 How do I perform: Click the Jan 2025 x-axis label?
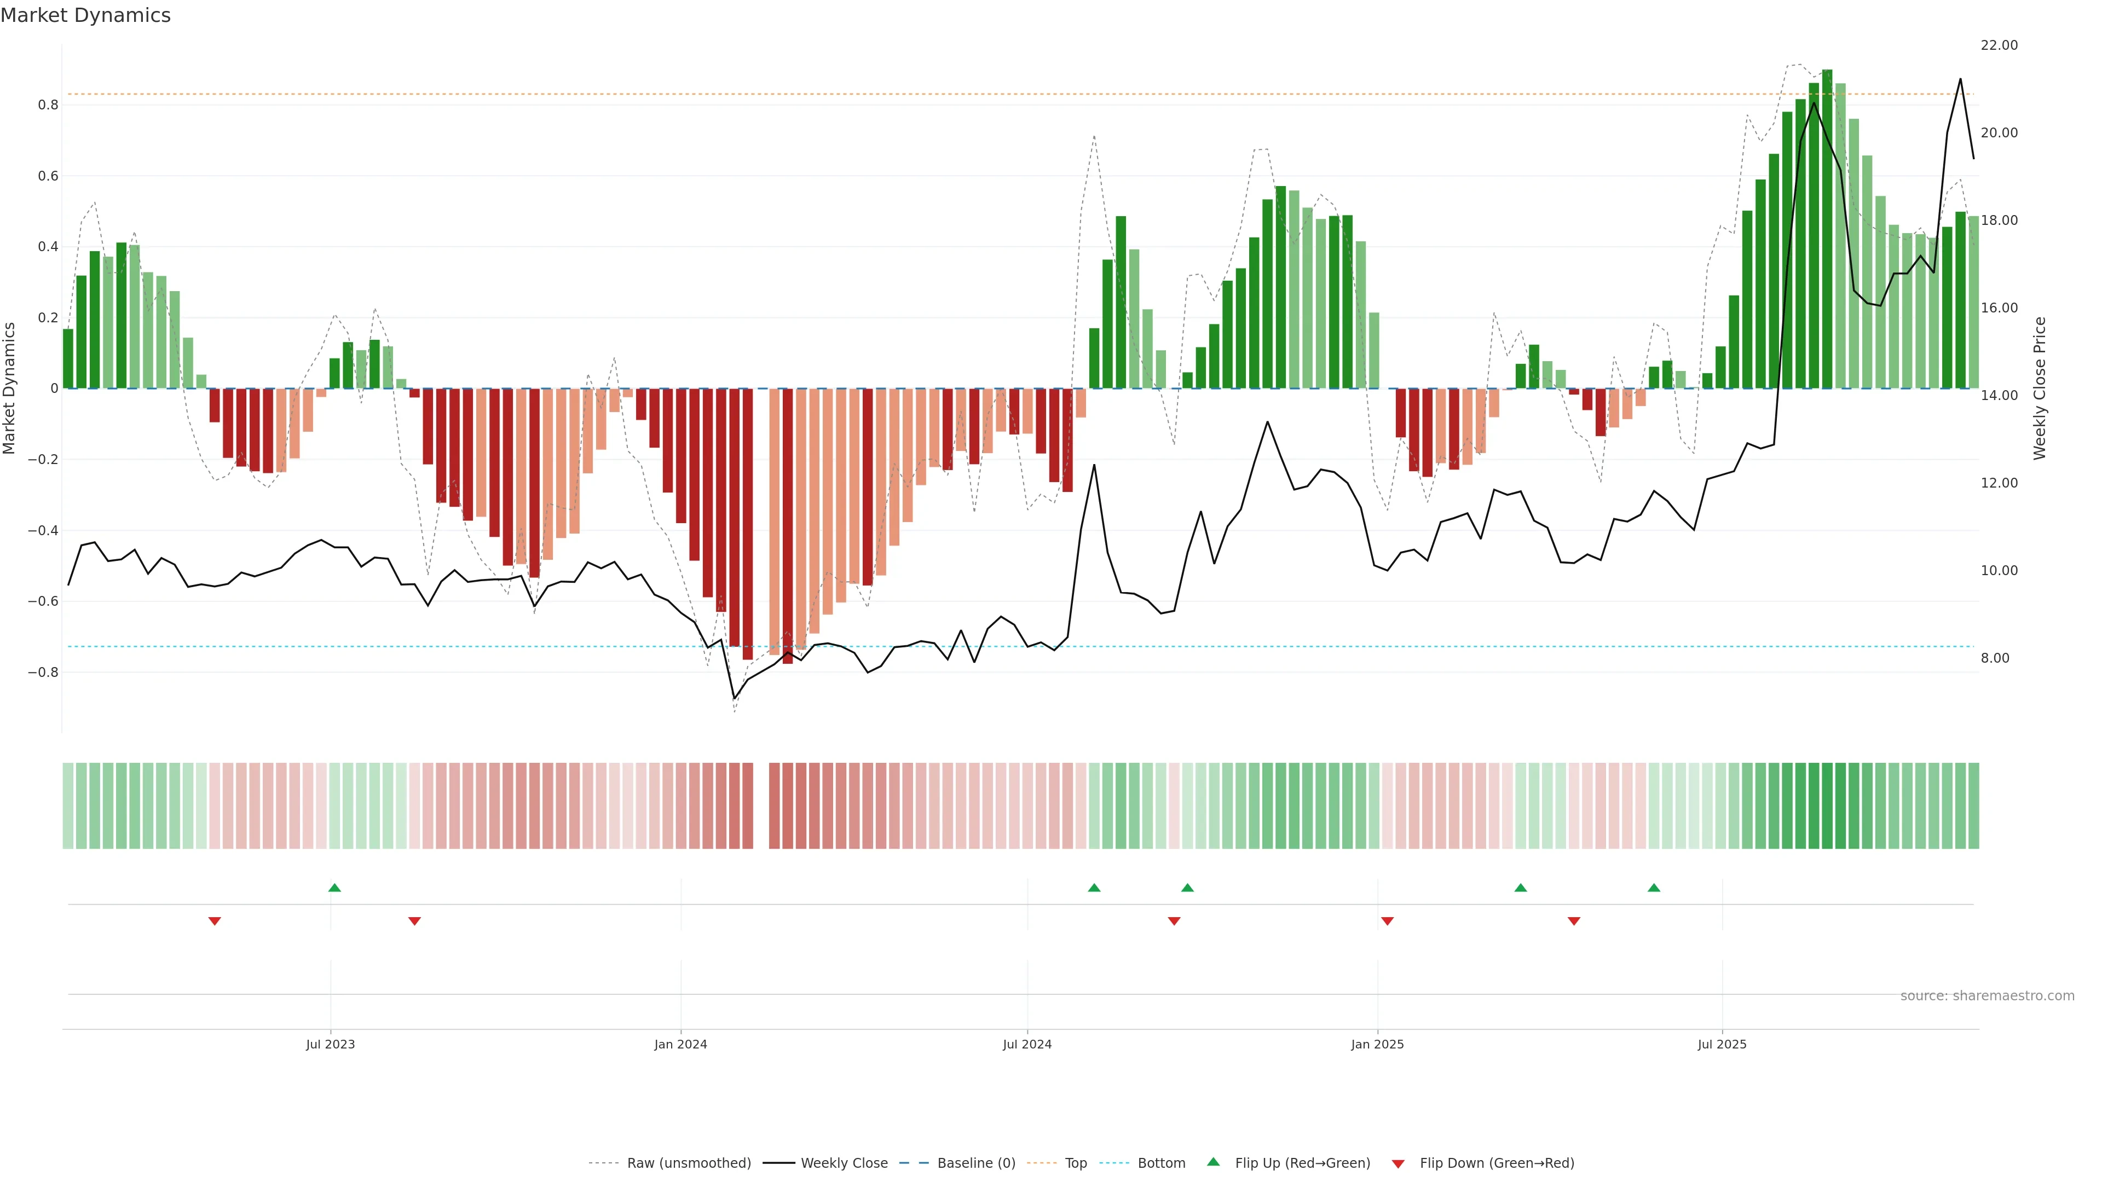[1377, 1044]
